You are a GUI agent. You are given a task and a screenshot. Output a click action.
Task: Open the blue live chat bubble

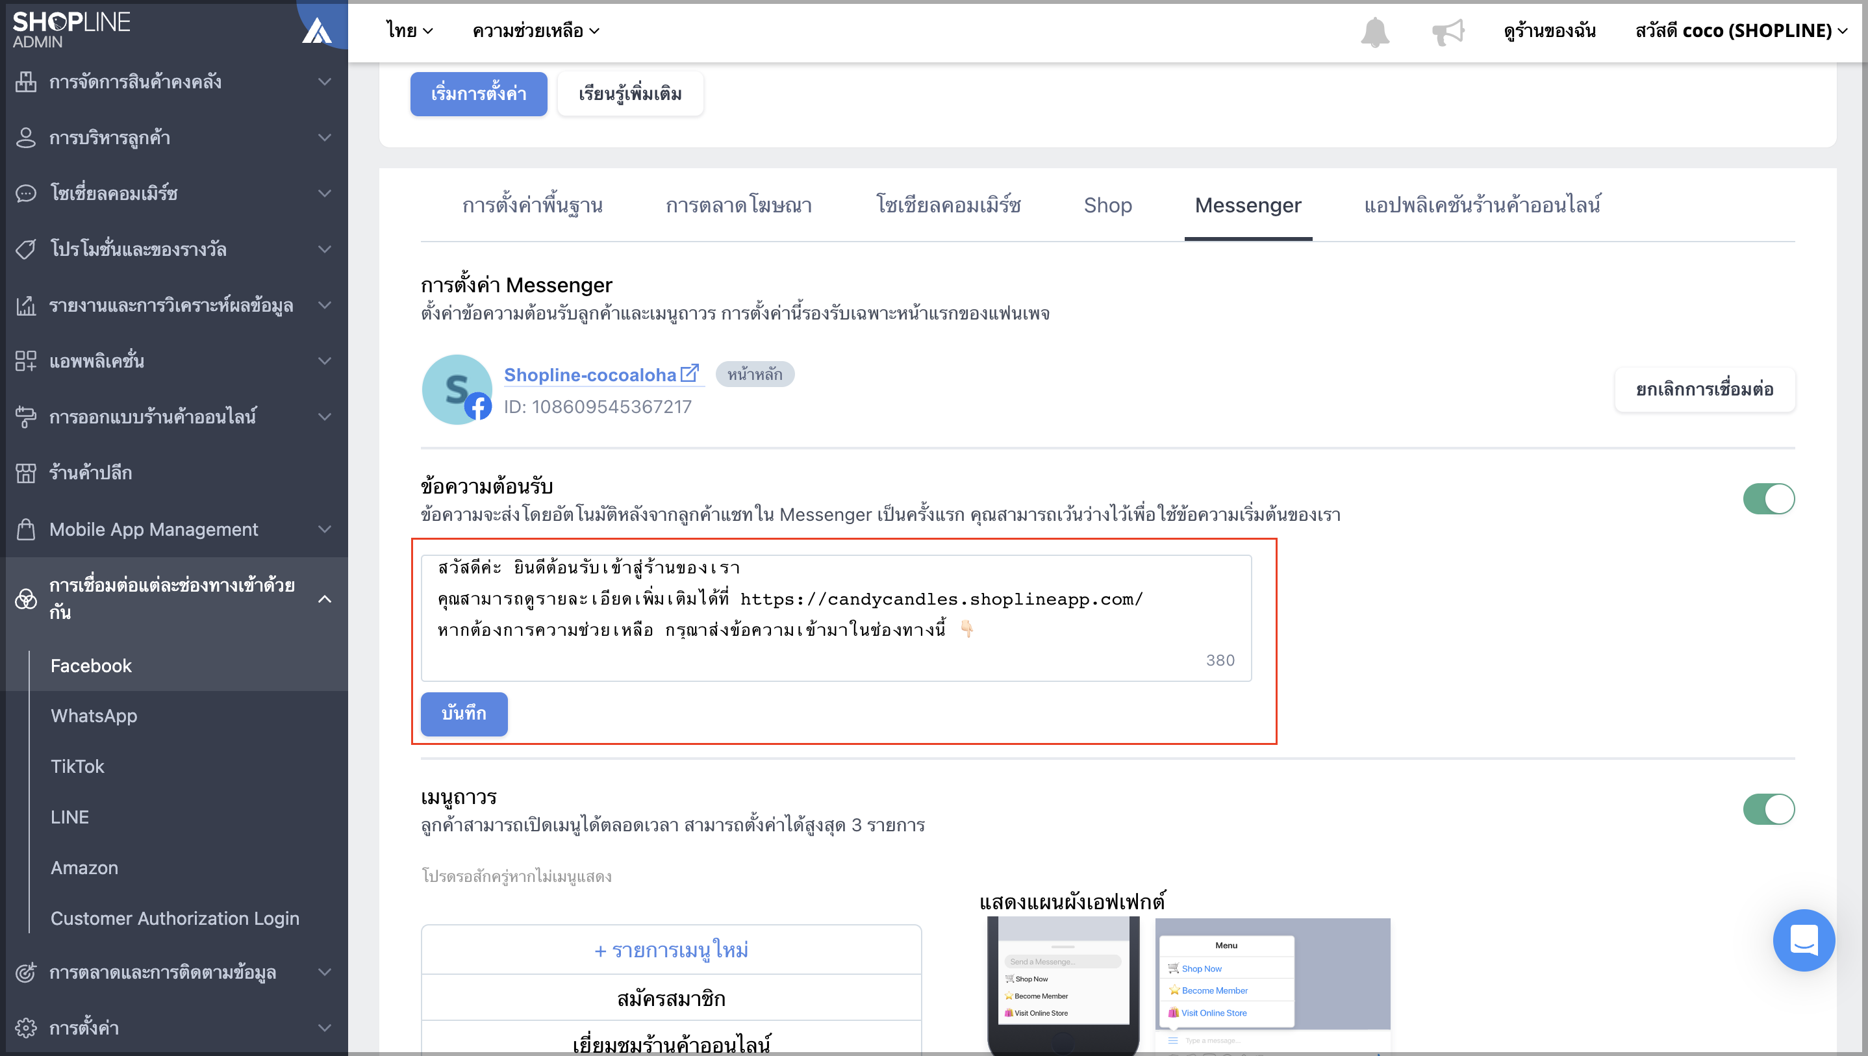pyautogui.click(x=1804, y=940)
